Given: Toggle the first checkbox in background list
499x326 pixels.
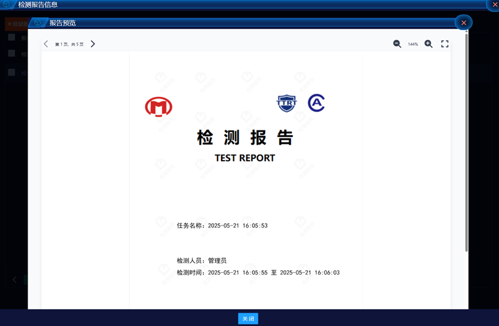Looking at the screenshot, I should 11,37.
